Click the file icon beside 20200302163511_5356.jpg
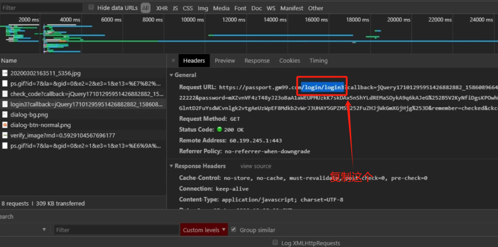 [x=5, y=73]
